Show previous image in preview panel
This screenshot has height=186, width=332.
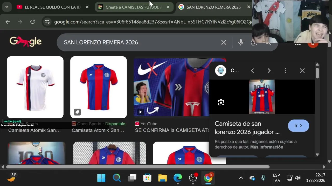point(252,71)
